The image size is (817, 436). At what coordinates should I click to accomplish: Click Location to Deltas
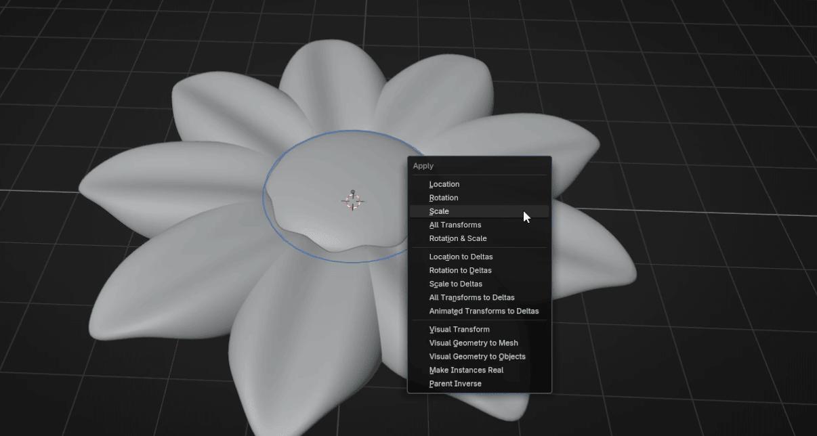(x=461, y=257)
